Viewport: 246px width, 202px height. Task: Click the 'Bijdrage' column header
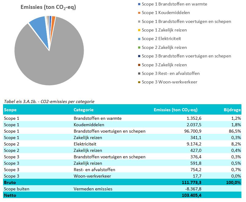(x=232, y=110)
